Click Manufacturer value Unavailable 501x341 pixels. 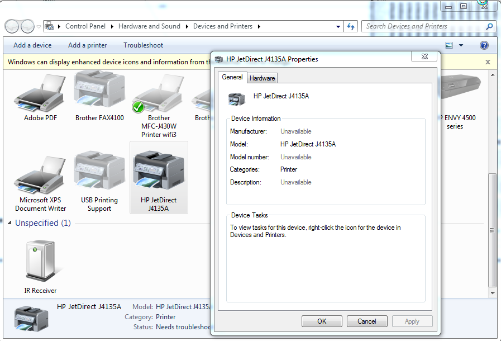[296, 131]
